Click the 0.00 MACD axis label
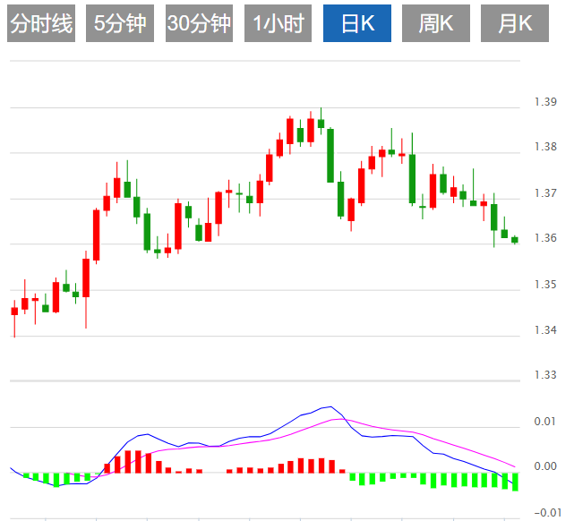Screen dimensions: 574x521 tap(545, 466)
